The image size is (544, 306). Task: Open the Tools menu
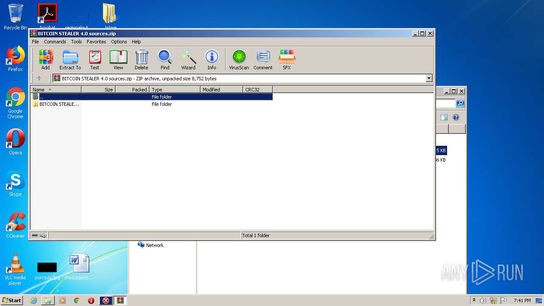click(76, 42)
